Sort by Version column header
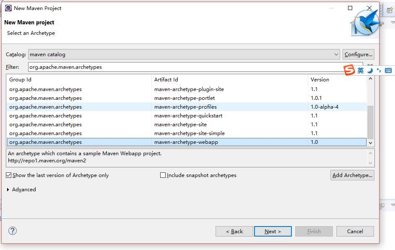The image size is (395, 250). pos(337,80)
